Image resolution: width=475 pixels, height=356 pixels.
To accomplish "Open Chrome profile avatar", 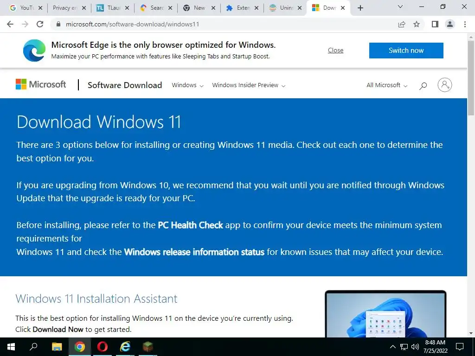I will (450, 24).
